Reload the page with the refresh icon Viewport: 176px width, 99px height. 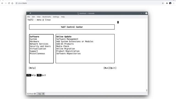click(9, 3)
